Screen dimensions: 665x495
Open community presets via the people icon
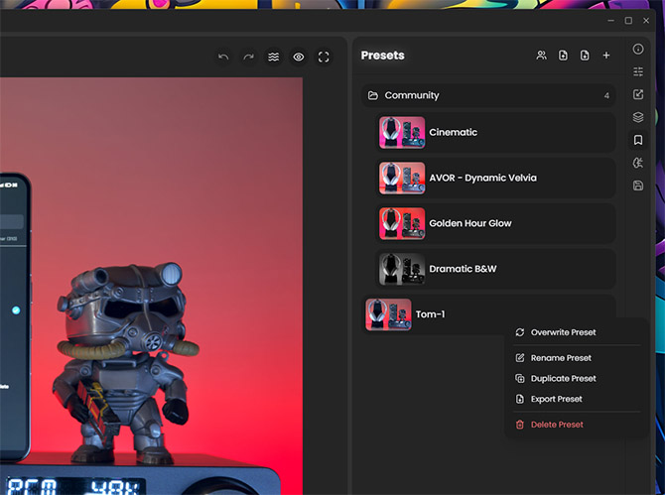541,56
